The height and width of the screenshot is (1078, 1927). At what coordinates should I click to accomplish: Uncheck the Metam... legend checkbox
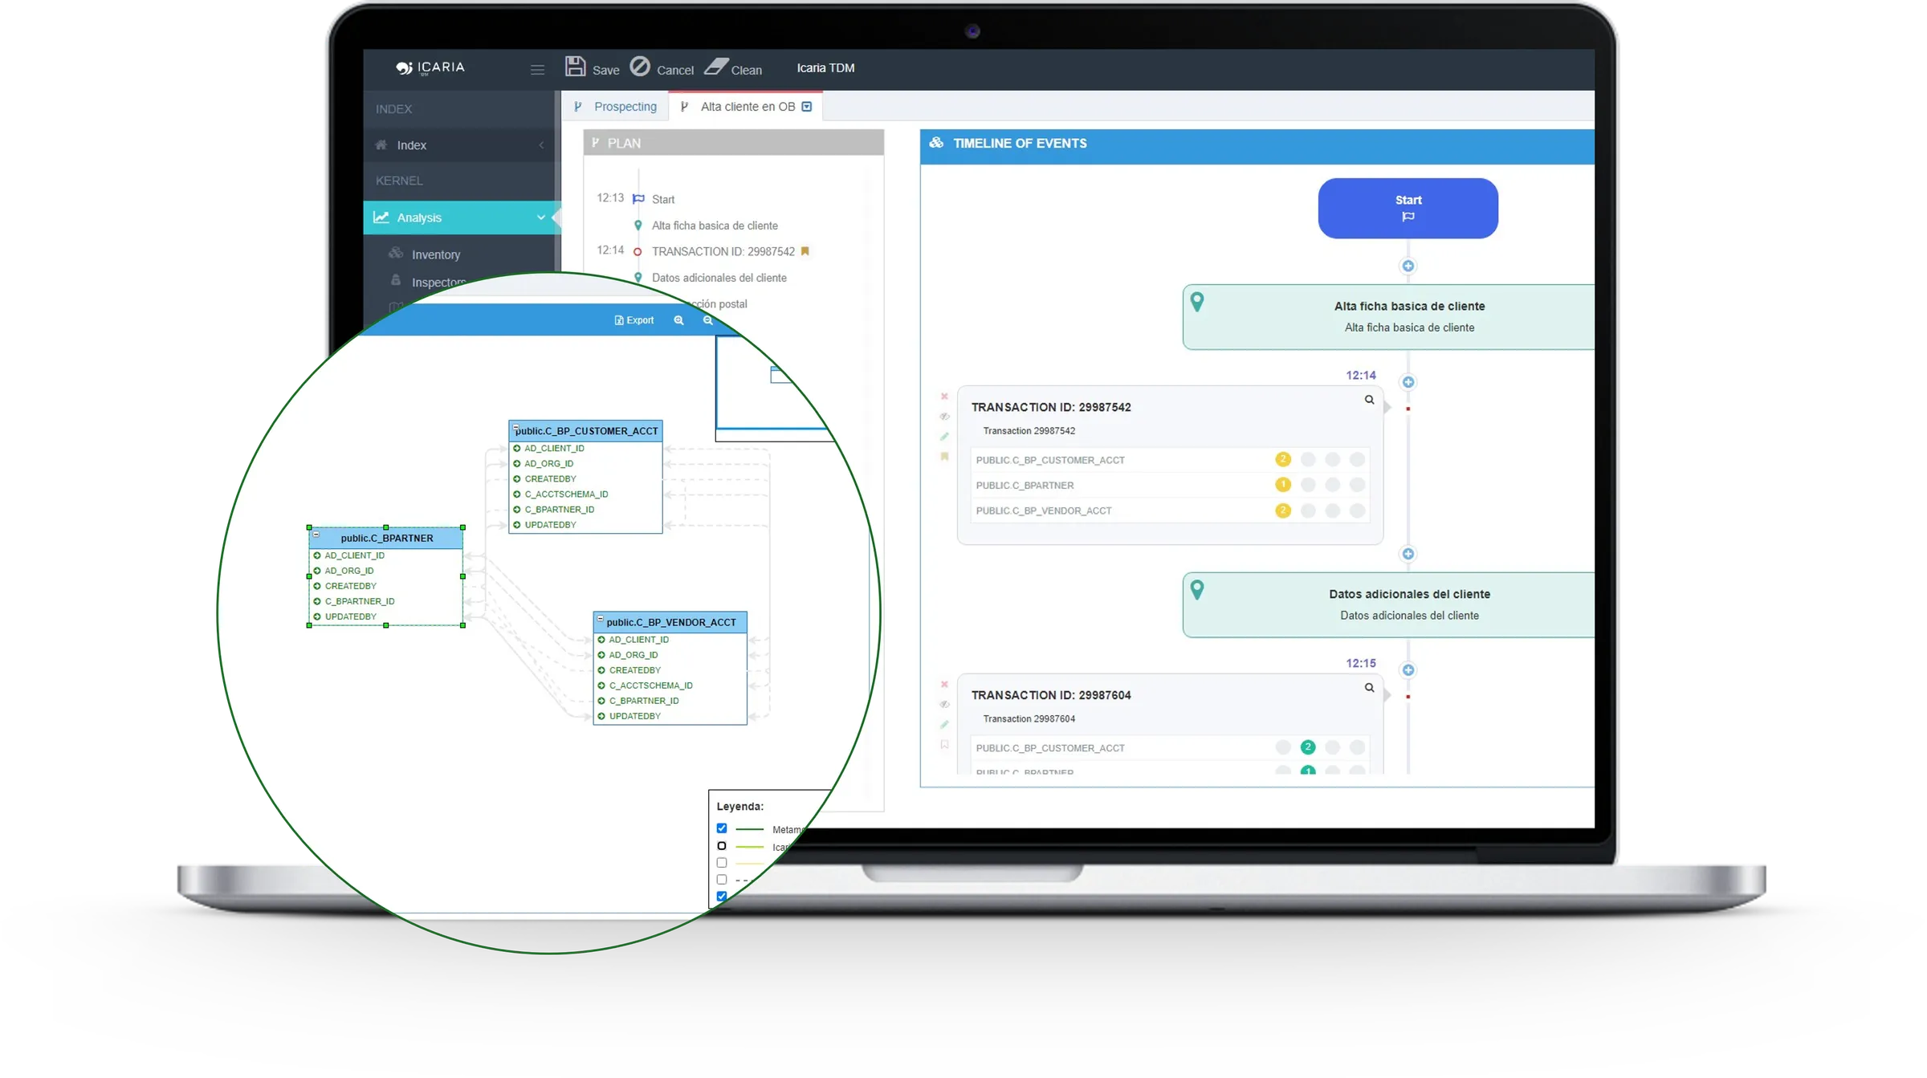coord(721,828)
